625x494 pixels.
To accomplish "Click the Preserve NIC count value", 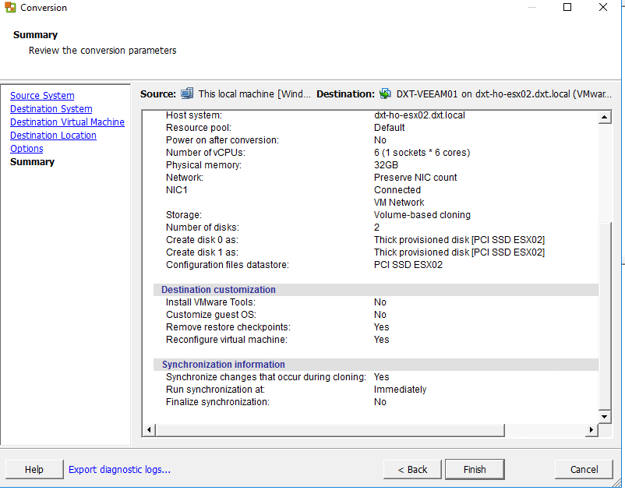I will pos(415,178).
